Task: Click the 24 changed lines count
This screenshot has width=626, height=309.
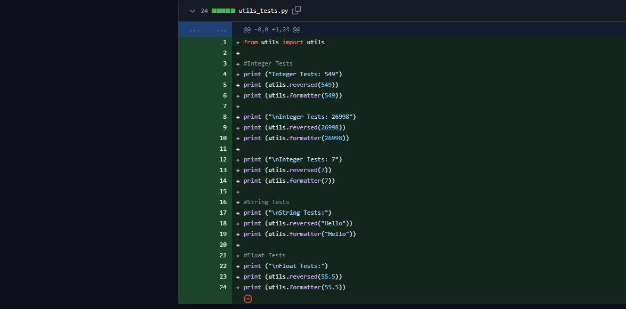Action: 205,10
